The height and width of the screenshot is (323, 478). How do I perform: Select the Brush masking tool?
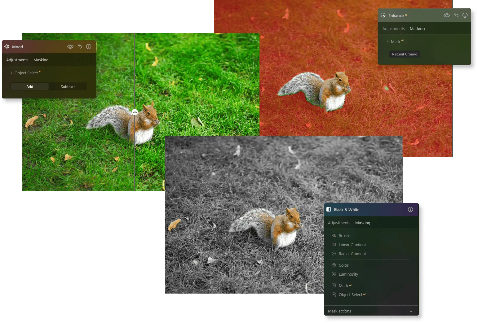343,236
